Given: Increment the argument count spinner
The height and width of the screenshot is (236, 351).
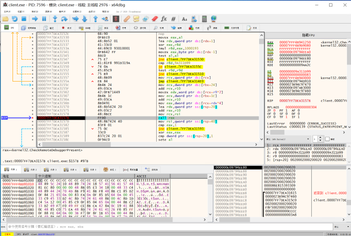Looking at the screenshot, I should tap(320, 138).
